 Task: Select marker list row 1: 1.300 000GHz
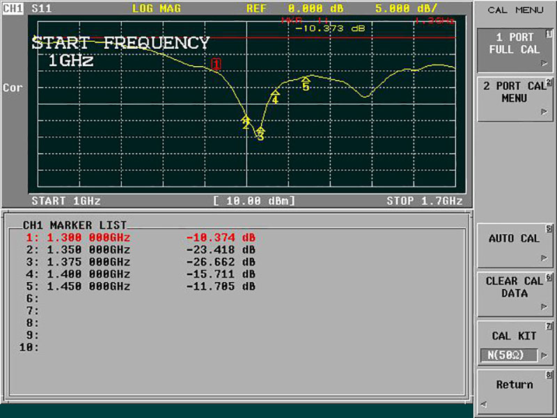pos(141,238)
